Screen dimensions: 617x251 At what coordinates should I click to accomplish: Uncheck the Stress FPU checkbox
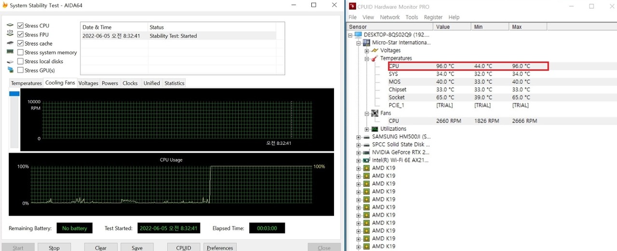(x=20, y=34)
